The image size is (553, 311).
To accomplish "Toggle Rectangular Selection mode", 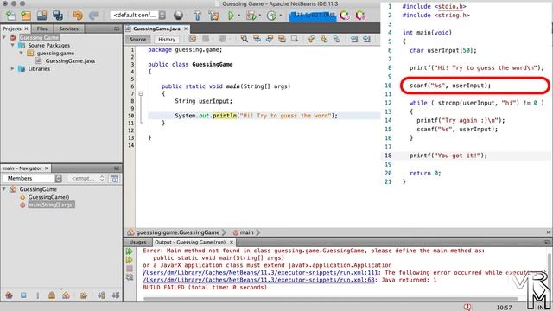I will [295, 39].
